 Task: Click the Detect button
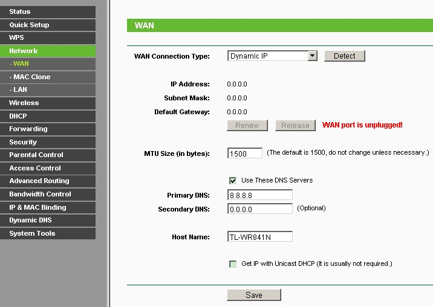click(344, 56)
